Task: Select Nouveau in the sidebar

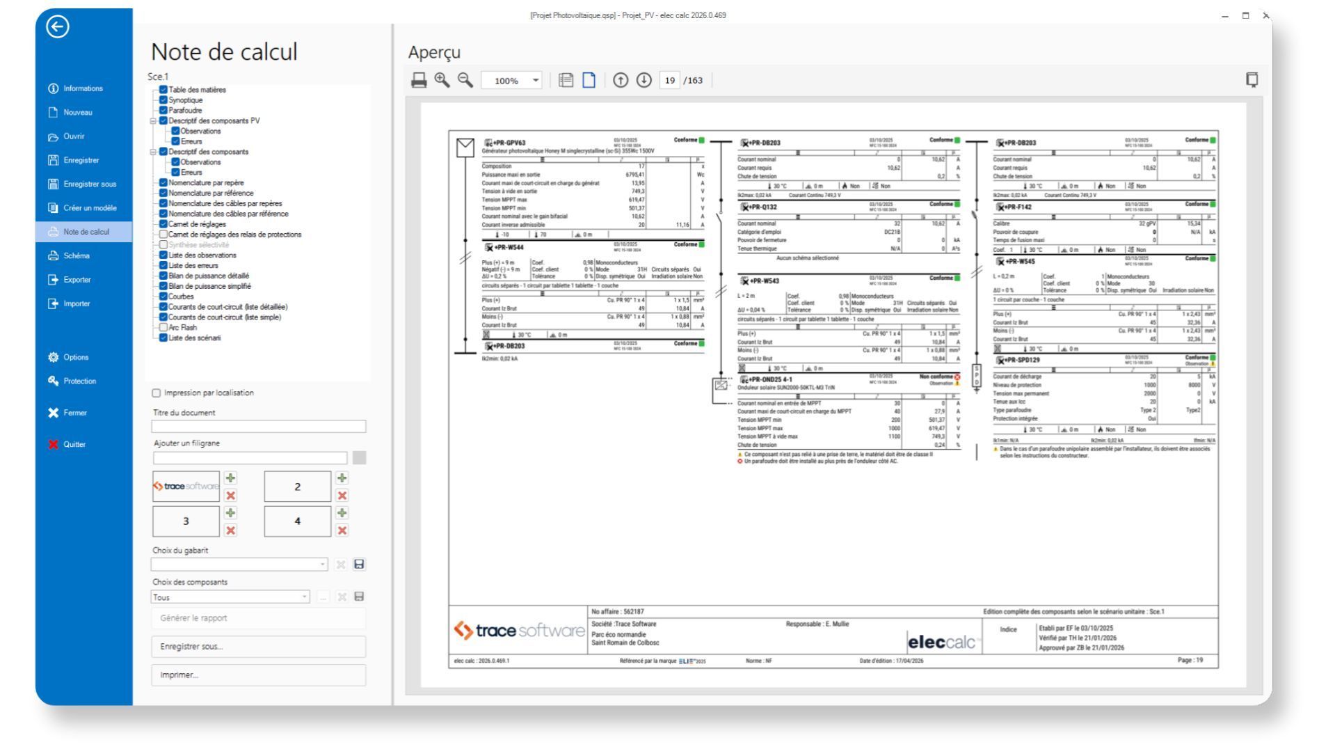Action: point(70,112)
